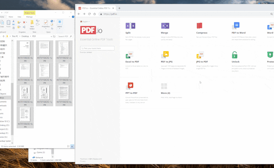This screenshot has width=274, height=168.
Task: Go forward in the browser
Action: [84, 14]
